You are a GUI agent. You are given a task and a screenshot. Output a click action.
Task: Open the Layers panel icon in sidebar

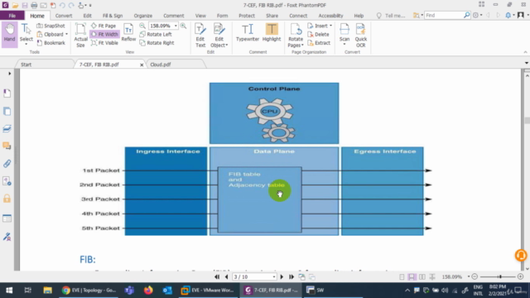point(7,129)
